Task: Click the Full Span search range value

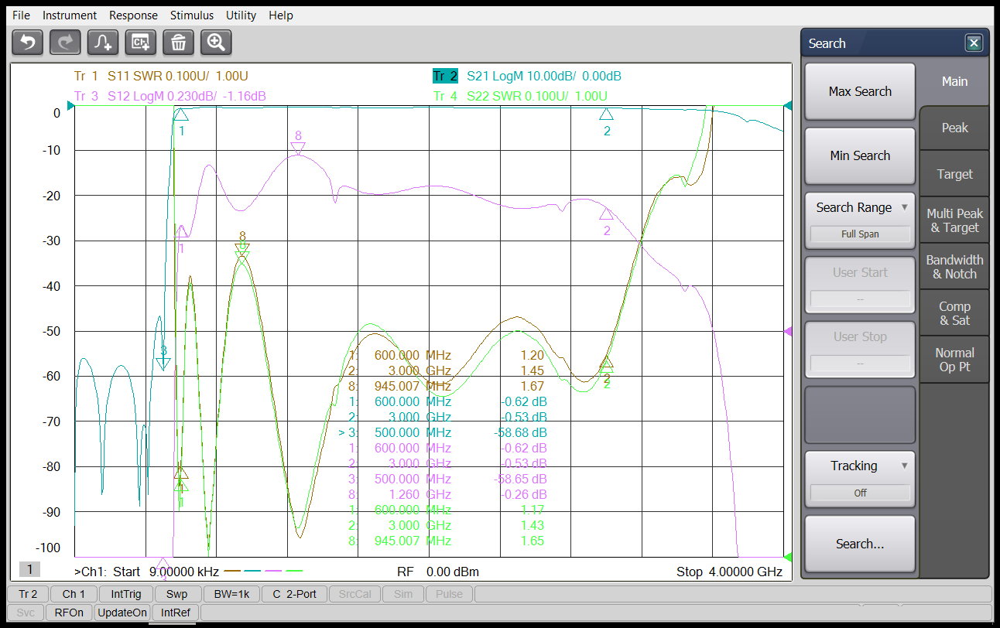Action: [x=860, y=234]
